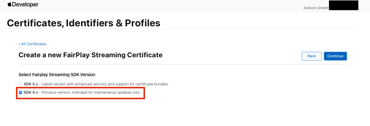Go back to All Certificates
Image resolution: width=370 pixels, height=126 pixels.
click(34, 44)
